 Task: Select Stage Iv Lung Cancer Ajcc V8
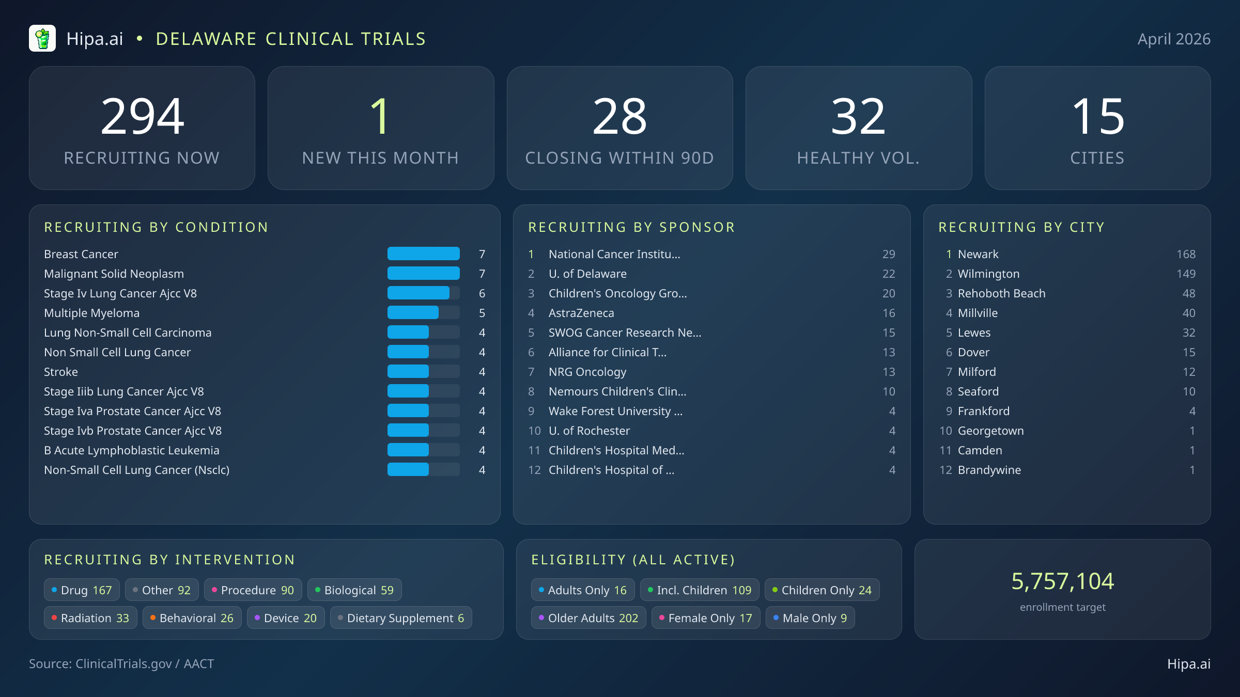coord(265,293)
